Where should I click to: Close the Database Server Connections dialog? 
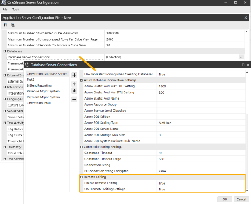pos(248,65)
